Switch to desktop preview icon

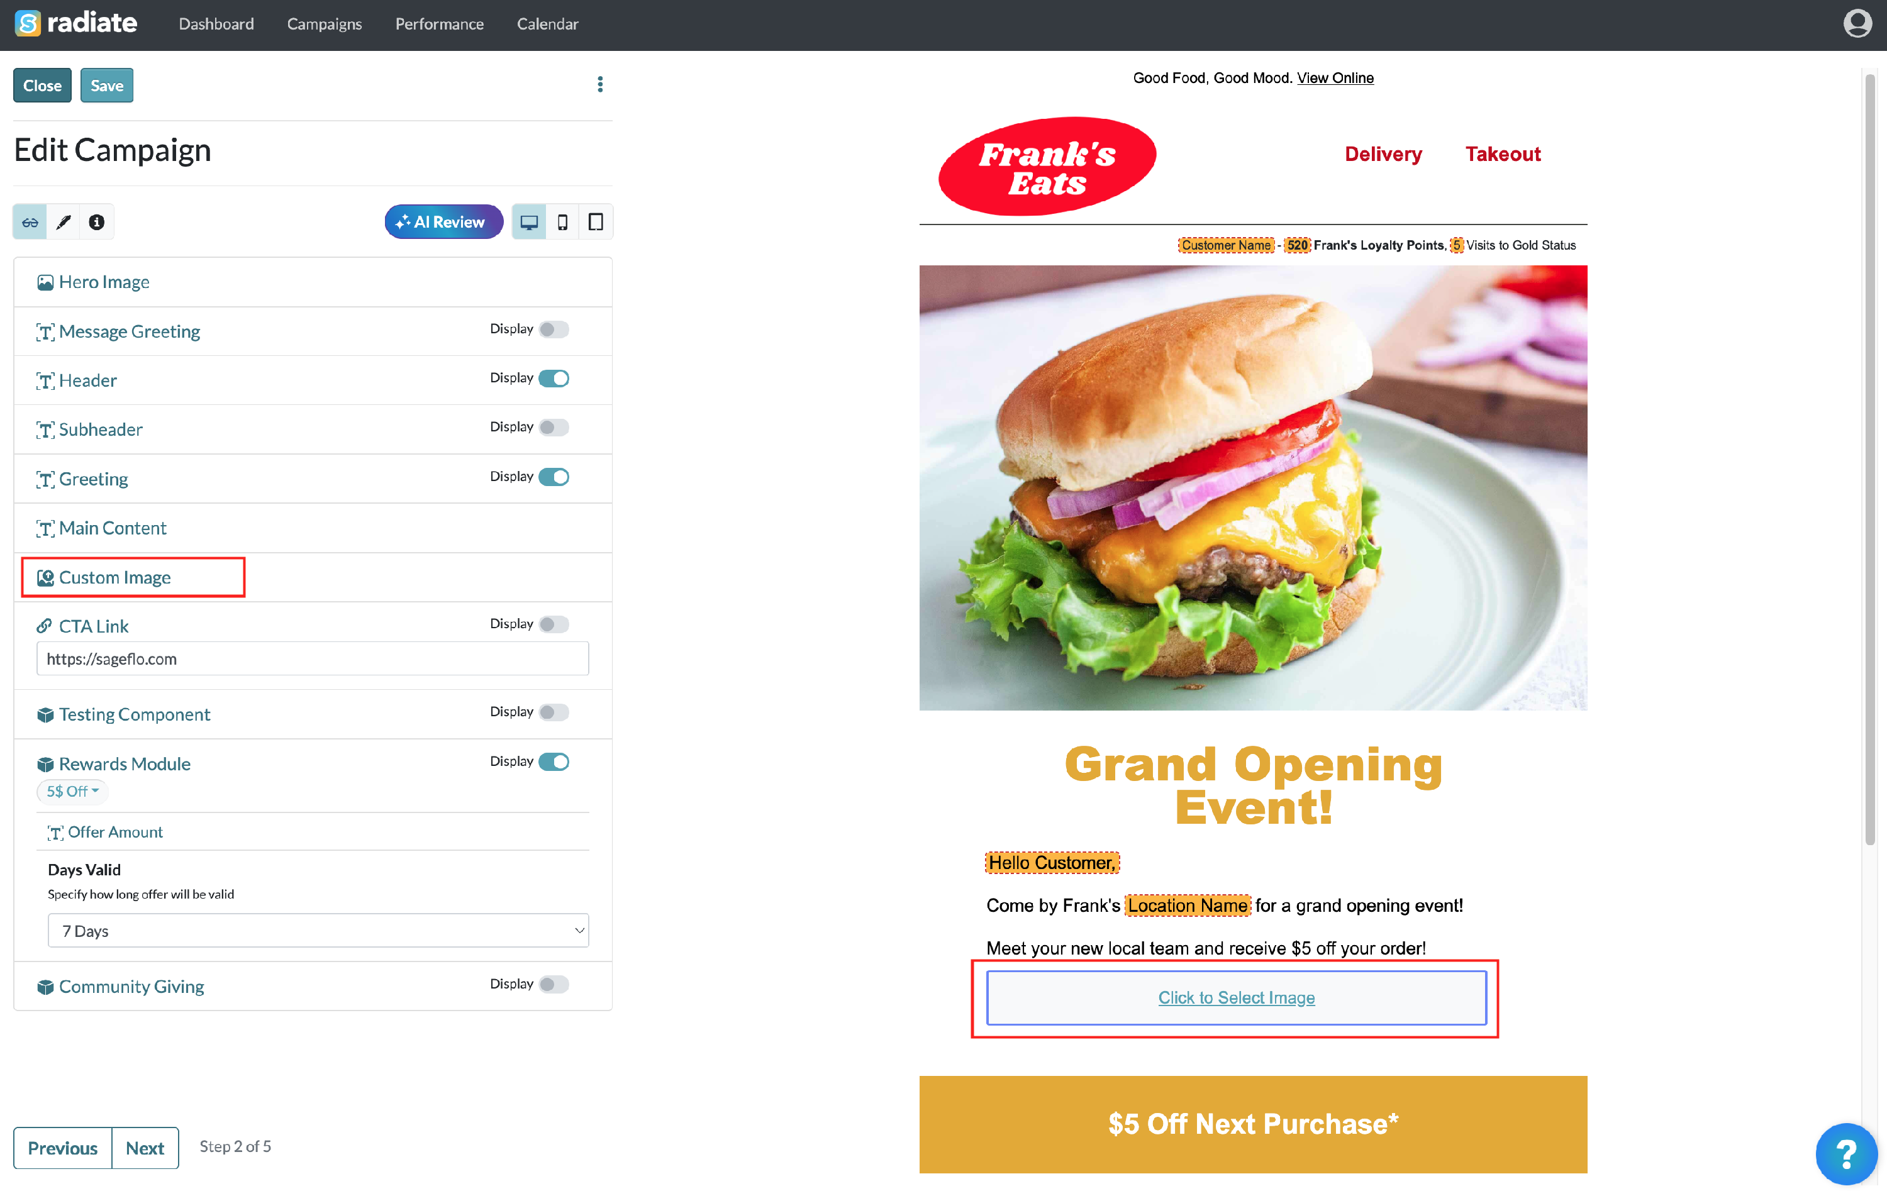point(529,223)
